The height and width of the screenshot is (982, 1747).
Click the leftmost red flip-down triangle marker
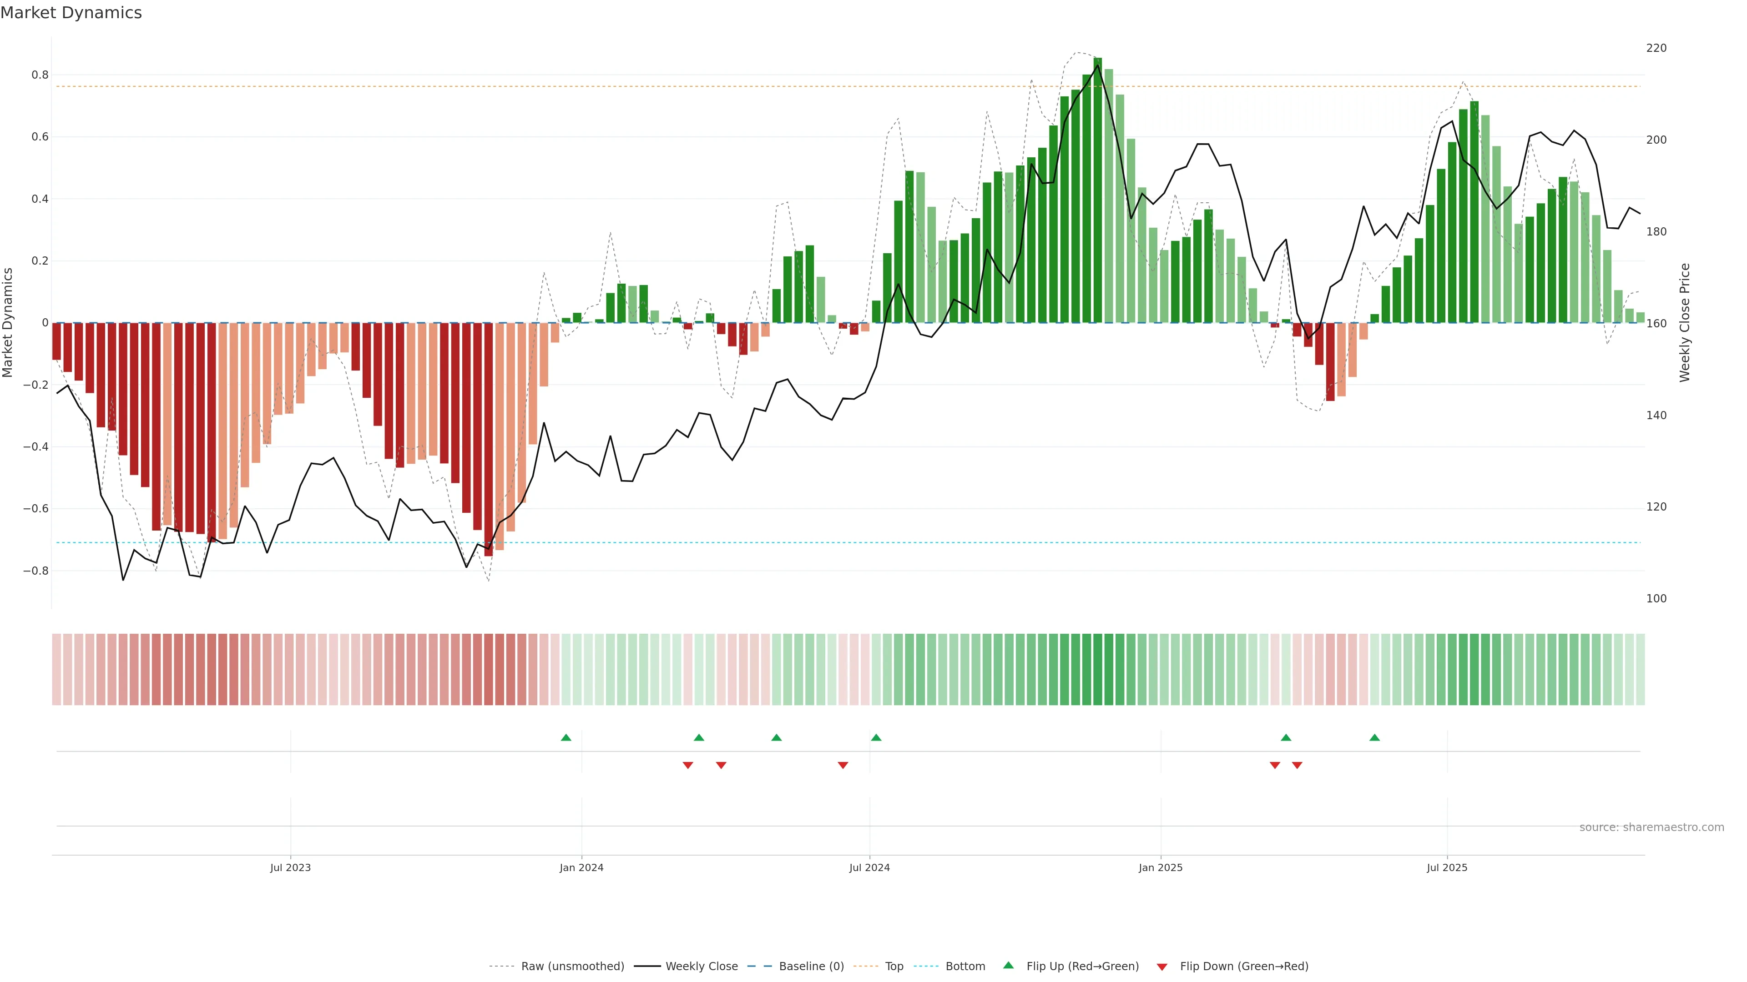click(x=688, y=765)
